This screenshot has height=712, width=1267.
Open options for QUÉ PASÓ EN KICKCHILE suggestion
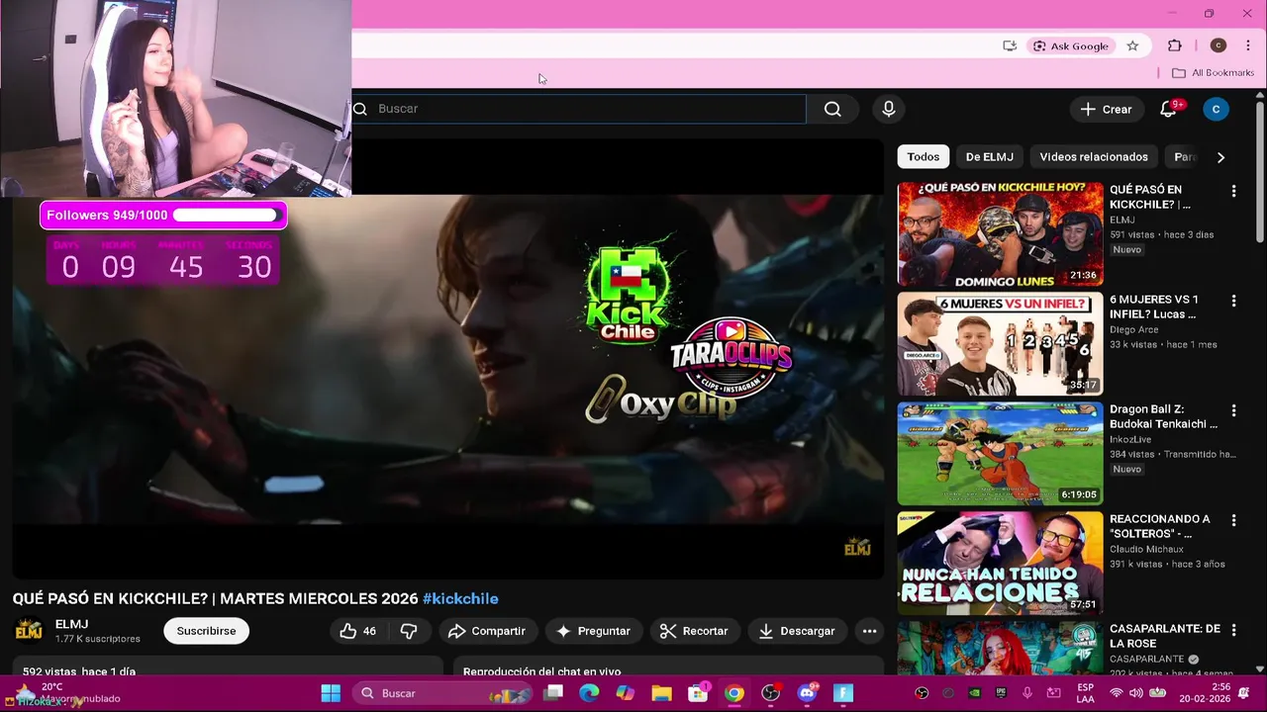1233,191
